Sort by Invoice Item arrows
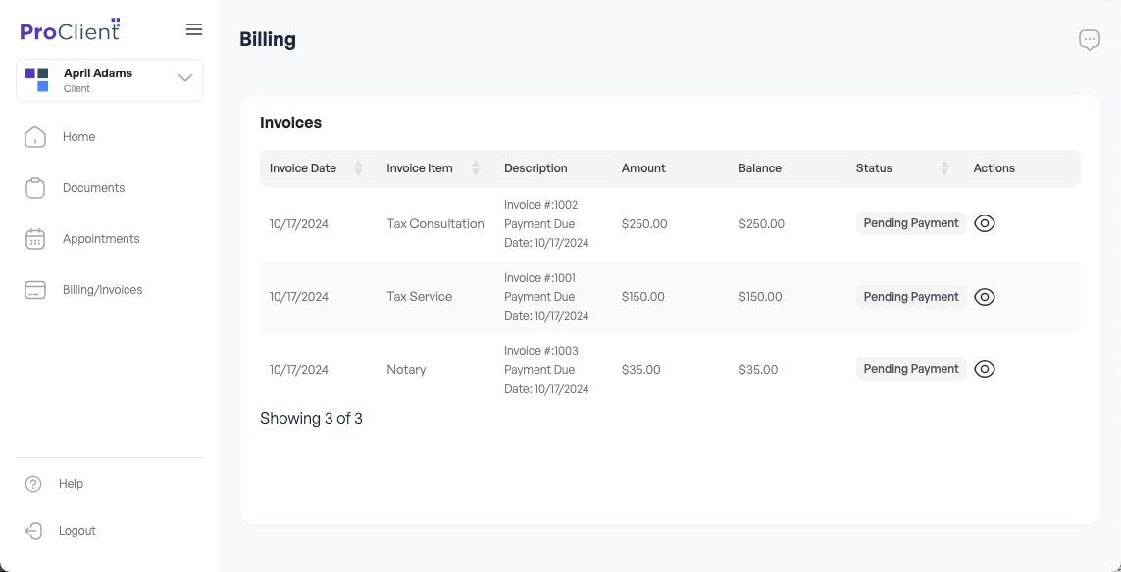The height and width of the screenshot is (572, 1121). [476, 168]
